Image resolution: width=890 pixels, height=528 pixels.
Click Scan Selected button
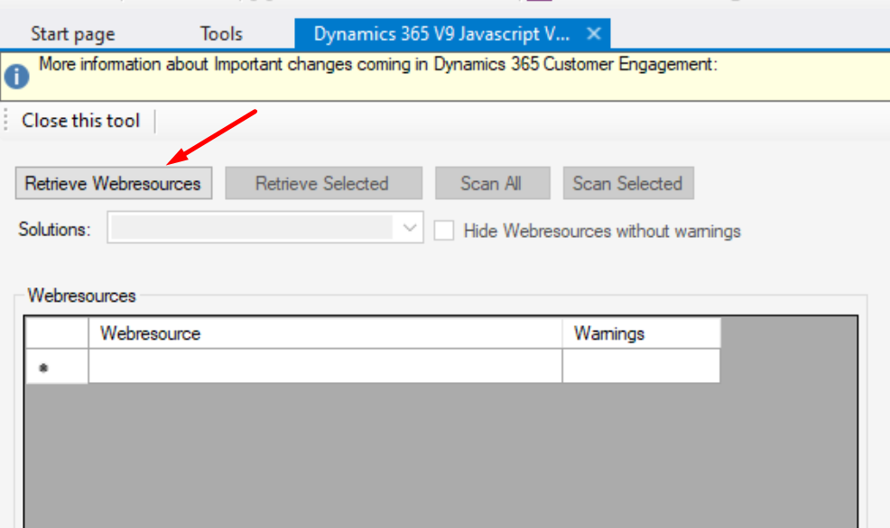628,183
